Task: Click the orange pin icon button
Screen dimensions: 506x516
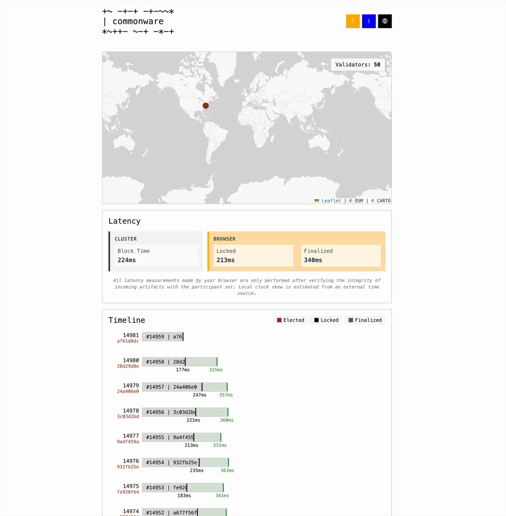Action: (x=353, y=21)
